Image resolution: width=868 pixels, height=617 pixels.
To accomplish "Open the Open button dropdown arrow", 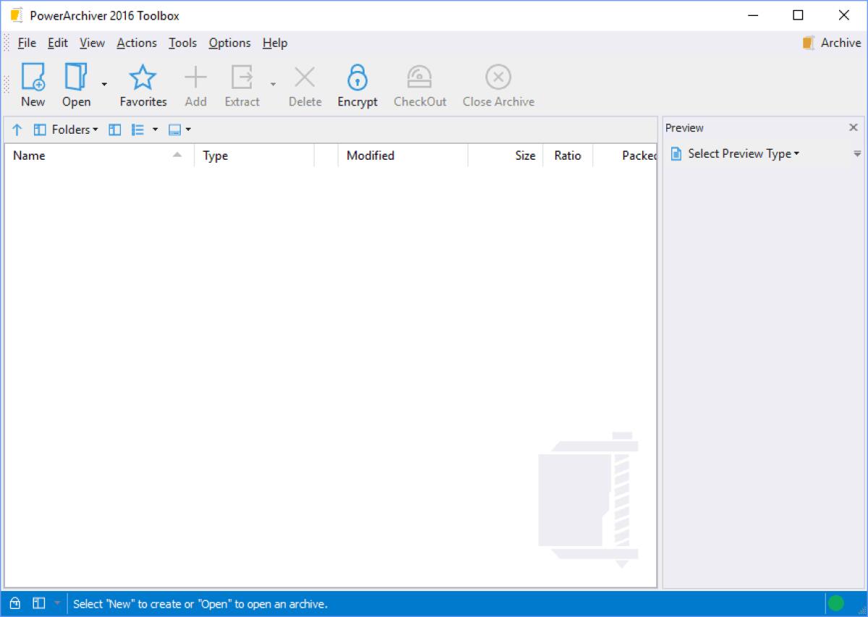I will [x=103, y=84].
